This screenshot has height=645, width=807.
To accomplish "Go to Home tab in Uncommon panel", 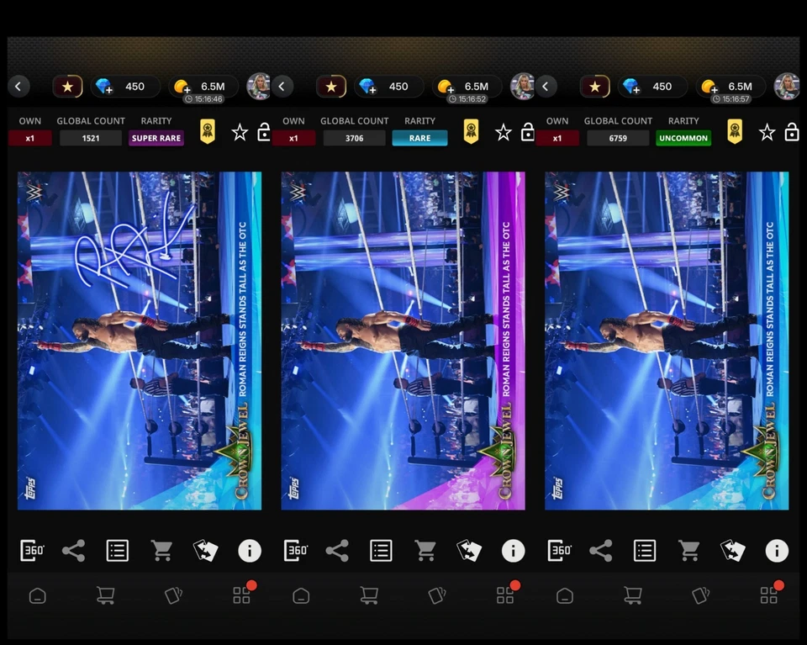I will click(565, 595).
